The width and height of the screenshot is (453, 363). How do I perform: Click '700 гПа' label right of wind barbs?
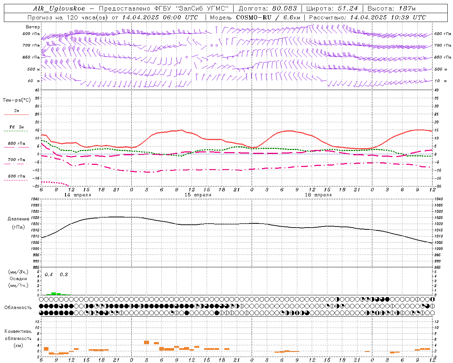pyautogui.click(x=443, y=45)
